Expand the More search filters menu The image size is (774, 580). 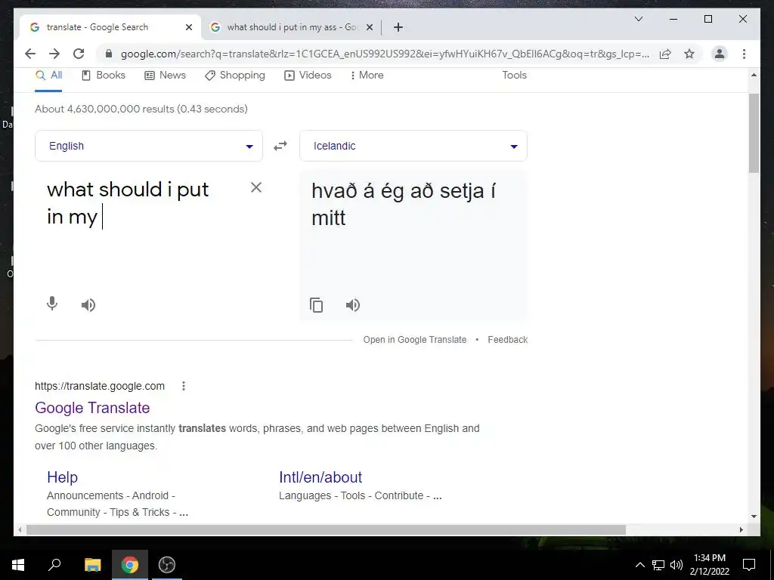point(367,75)
